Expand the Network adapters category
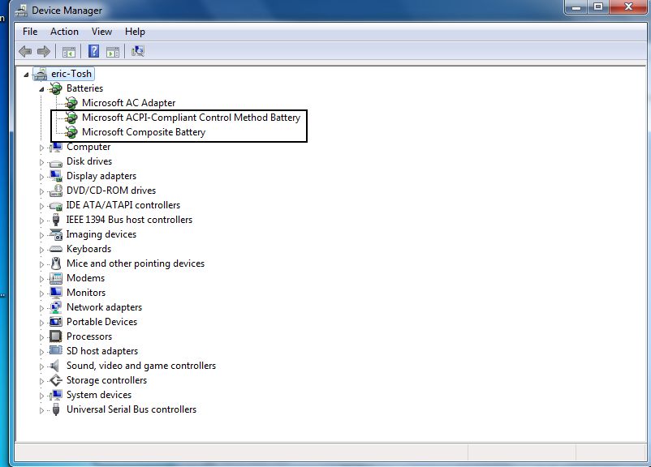 [41, 308]
